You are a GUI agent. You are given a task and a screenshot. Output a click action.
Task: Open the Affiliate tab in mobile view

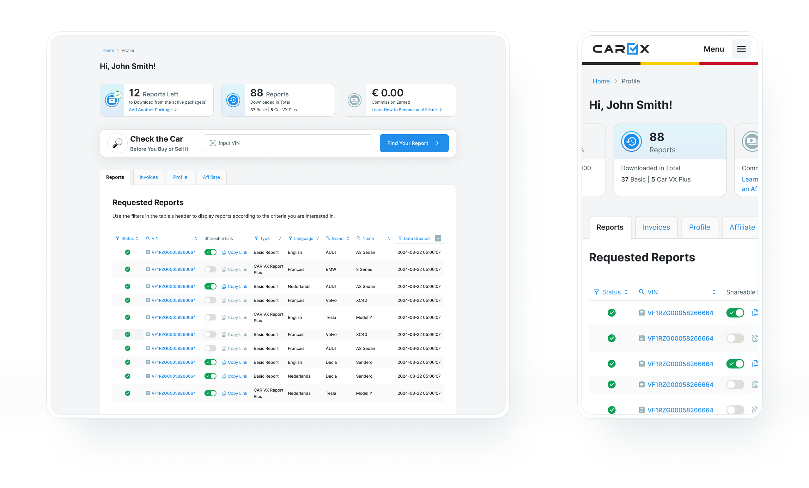coord(742,227)
